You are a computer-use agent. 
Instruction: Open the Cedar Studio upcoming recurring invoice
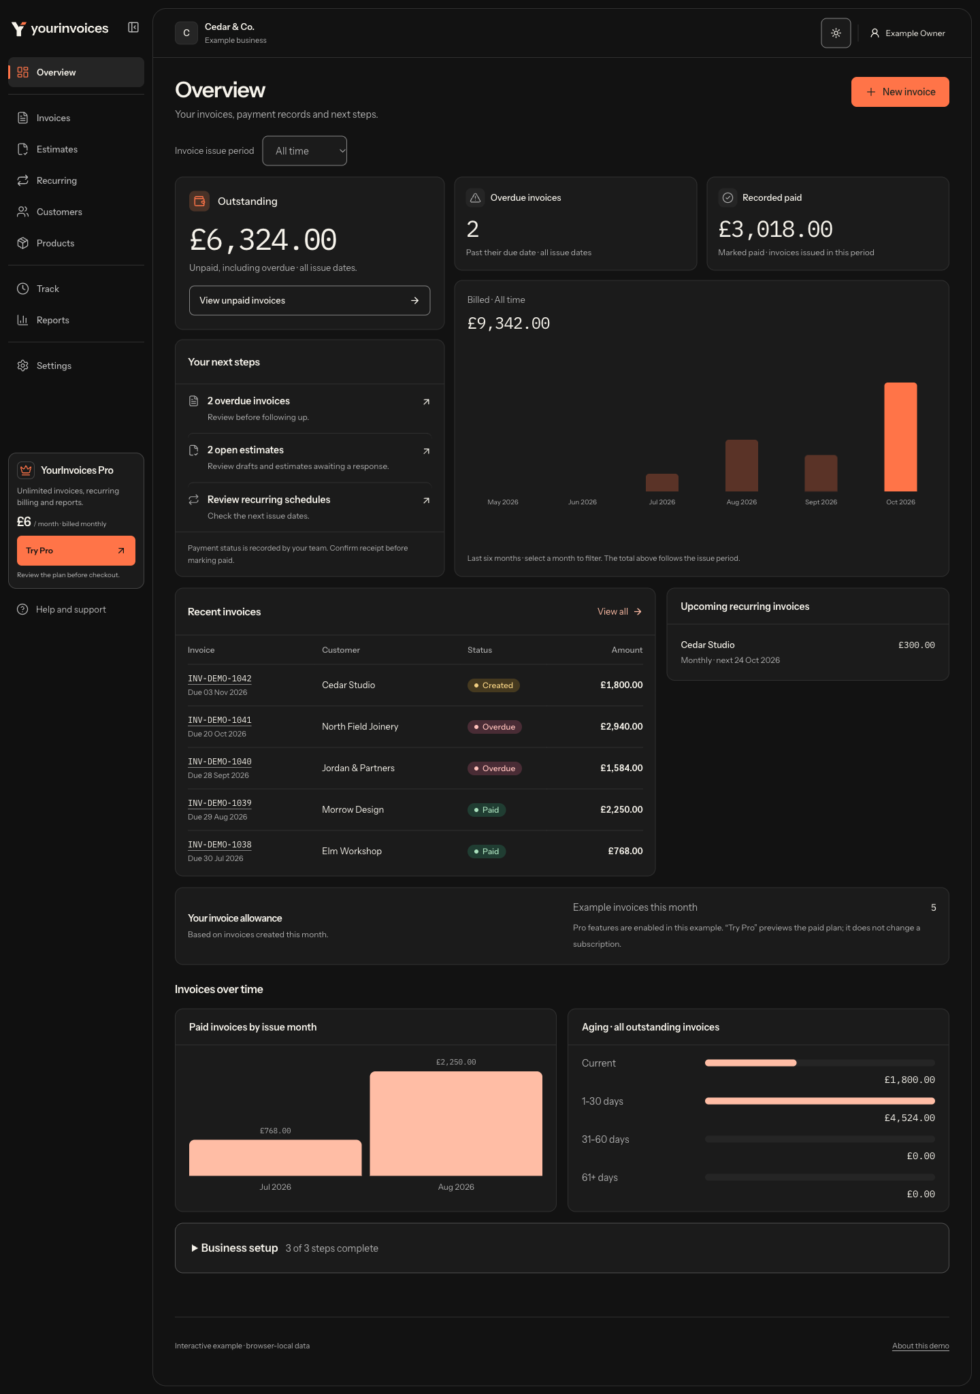pyautogui.click(x=808, y=652)
